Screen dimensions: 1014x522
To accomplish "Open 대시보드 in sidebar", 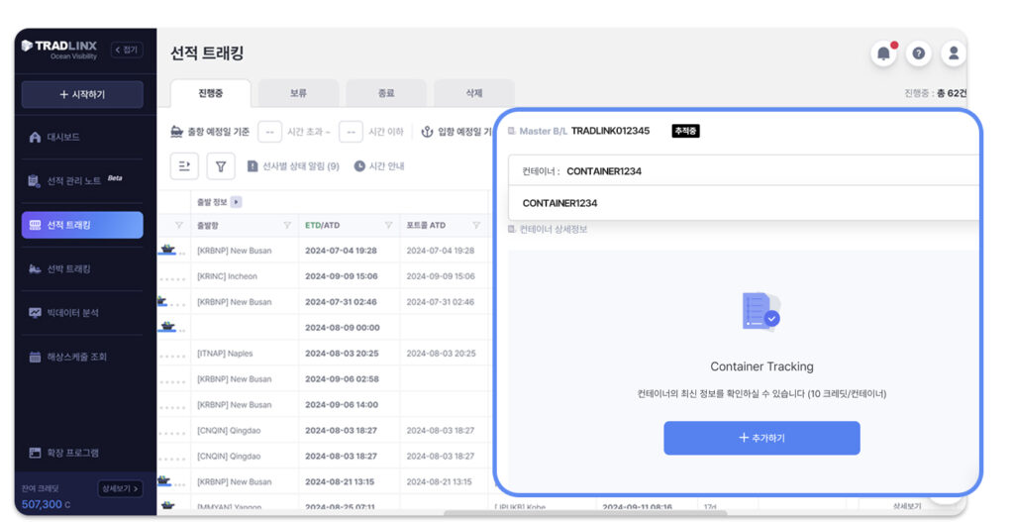I will [x=63, y=137].
